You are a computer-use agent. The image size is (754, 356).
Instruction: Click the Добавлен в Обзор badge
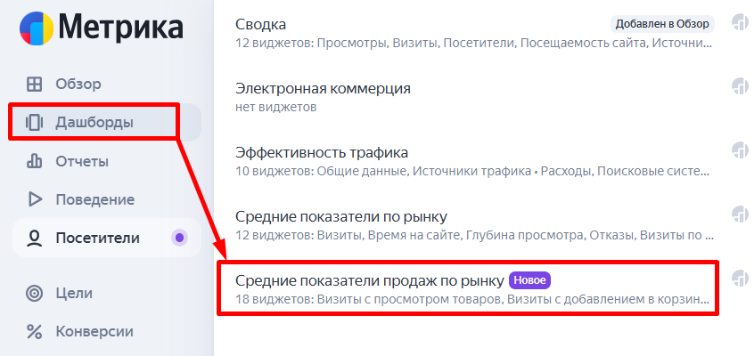pos(661,23)
